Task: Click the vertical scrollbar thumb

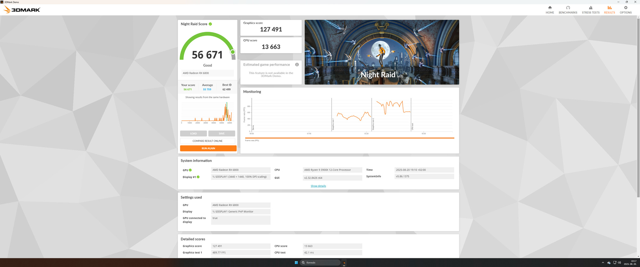Action: [x=638, y=107]
